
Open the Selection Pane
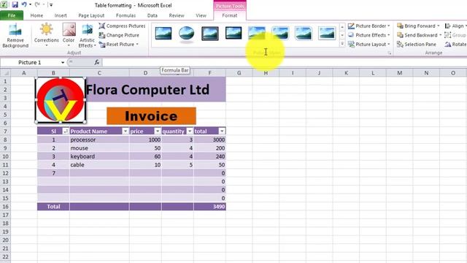pos(417,44)
